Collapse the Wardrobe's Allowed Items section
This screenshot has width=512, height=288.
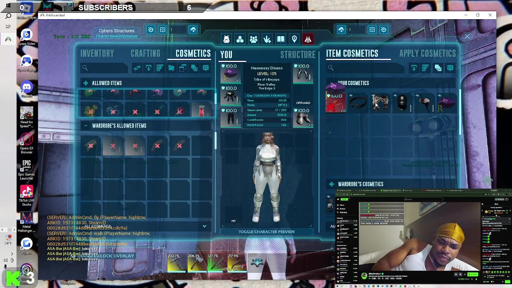point(86,126)
